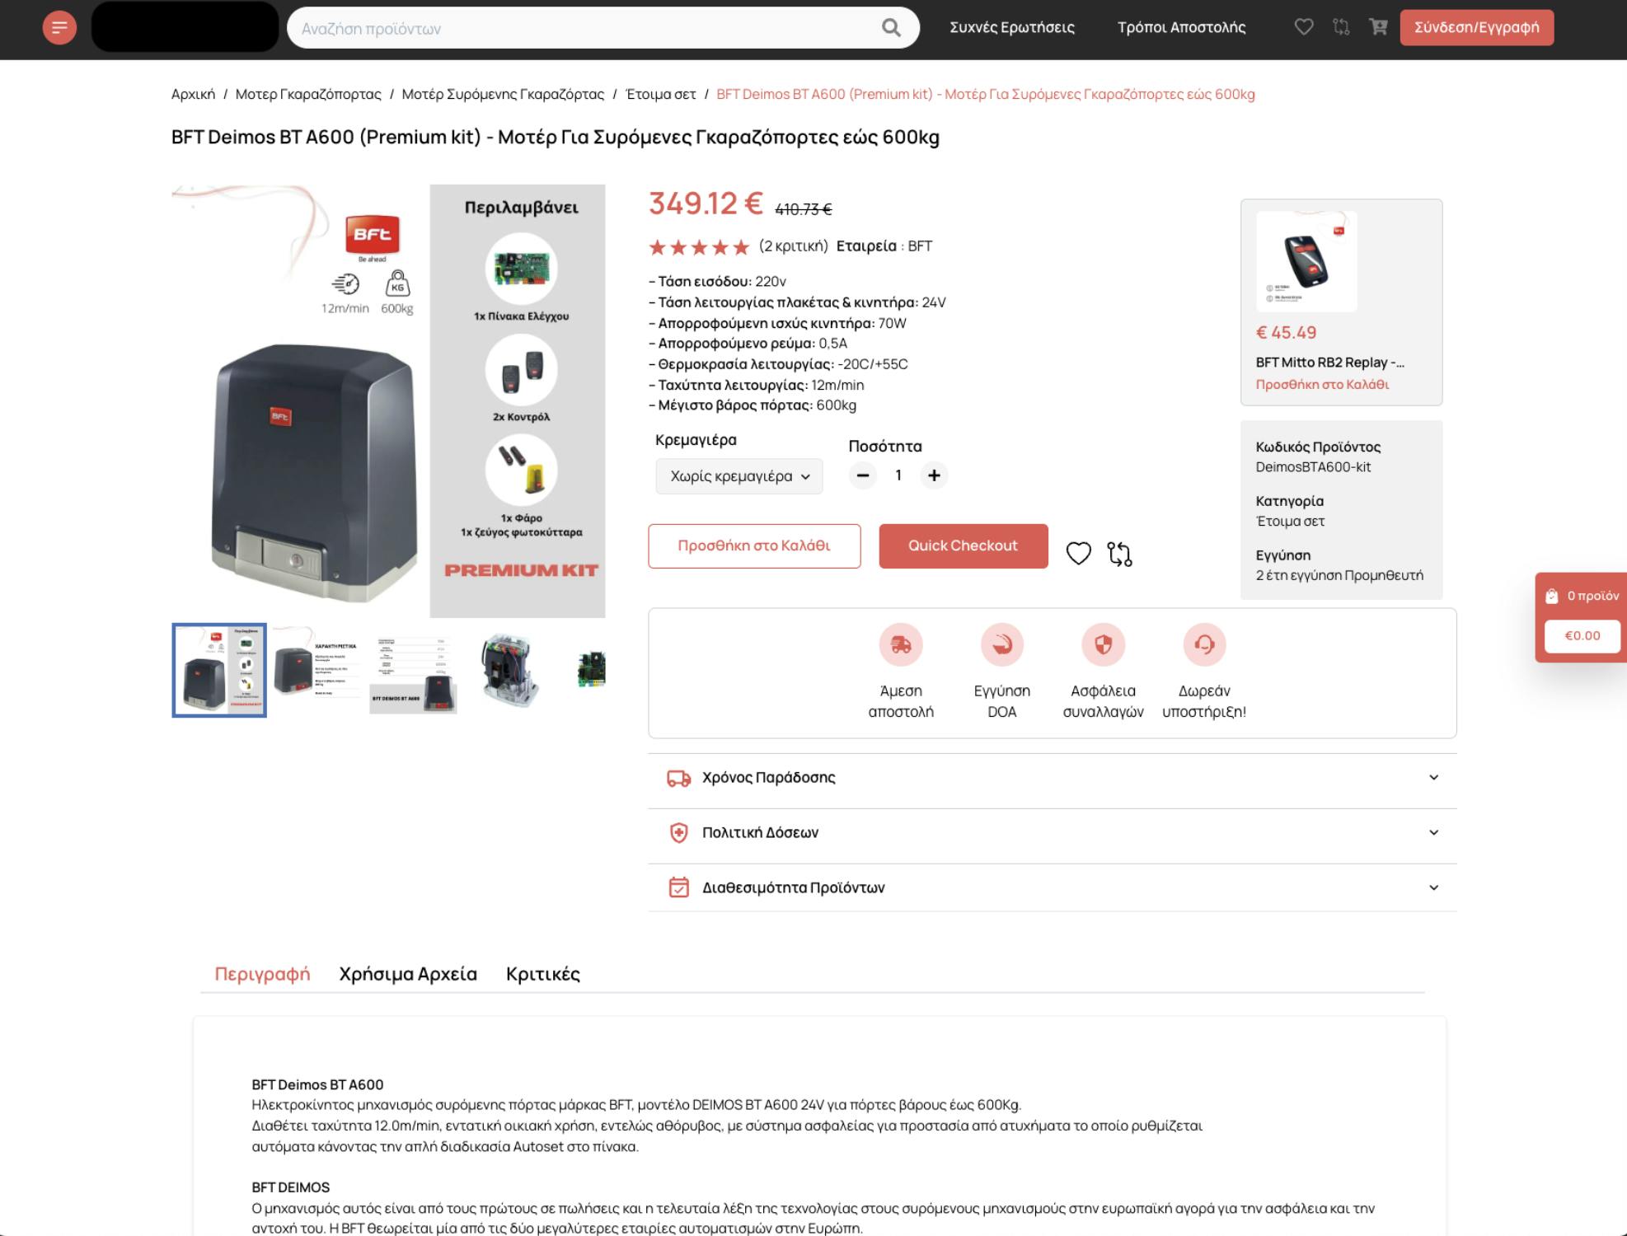Click the Quick Checkout button

point(964,545)
